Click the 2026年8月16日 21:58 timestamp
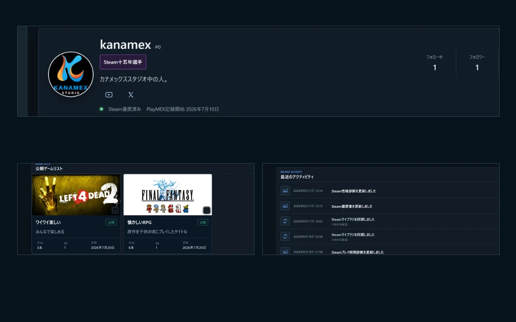Screen dimensions: 516x322 click(308, 252)
